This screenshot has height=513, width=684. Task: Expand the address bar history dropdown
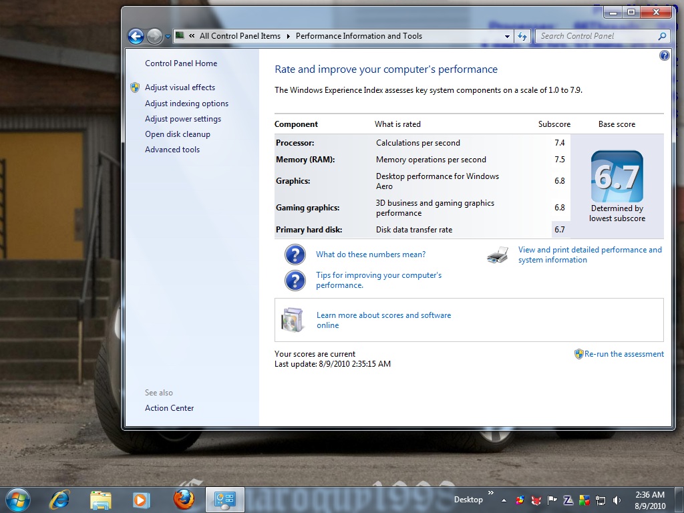coord(508,36)
